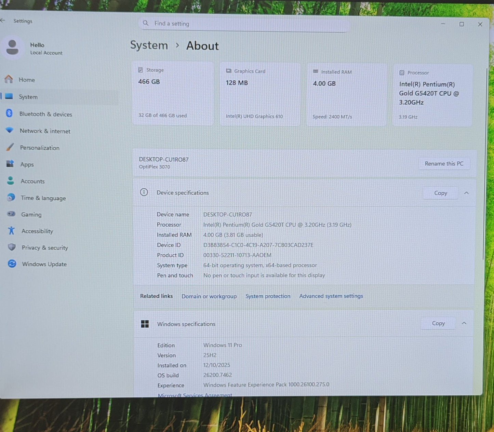Click the Gaming controller icon

click(x=11, y=214)
